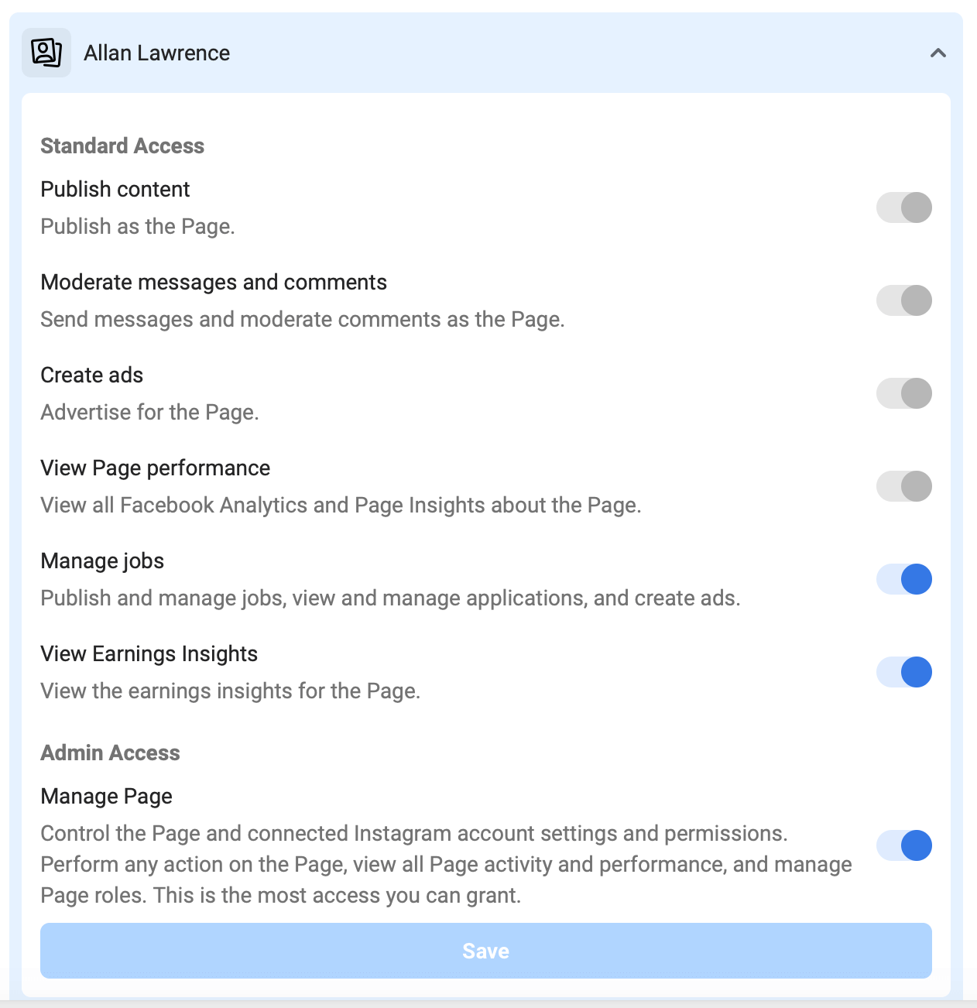The image size is (977, 1008).
Task: Click the Manage Page label text
Action: [x=106, y=796]
